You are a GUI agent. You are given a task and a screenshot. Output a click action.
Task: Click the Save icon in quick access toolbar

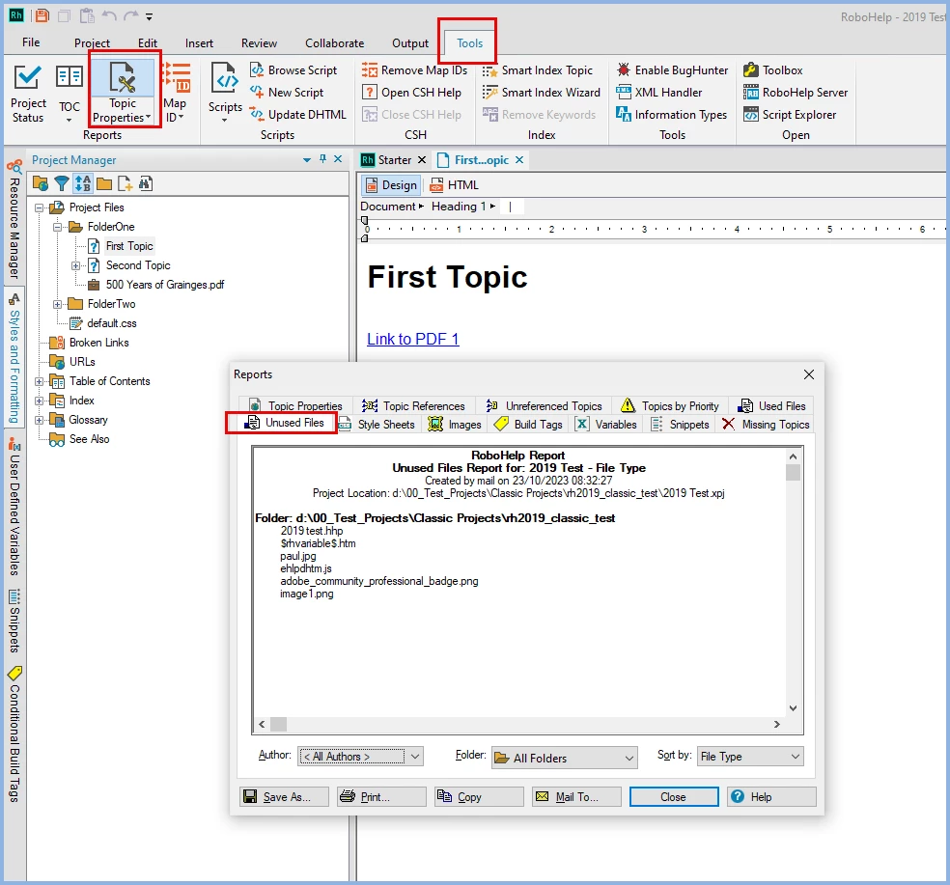(x=42, y=15)
